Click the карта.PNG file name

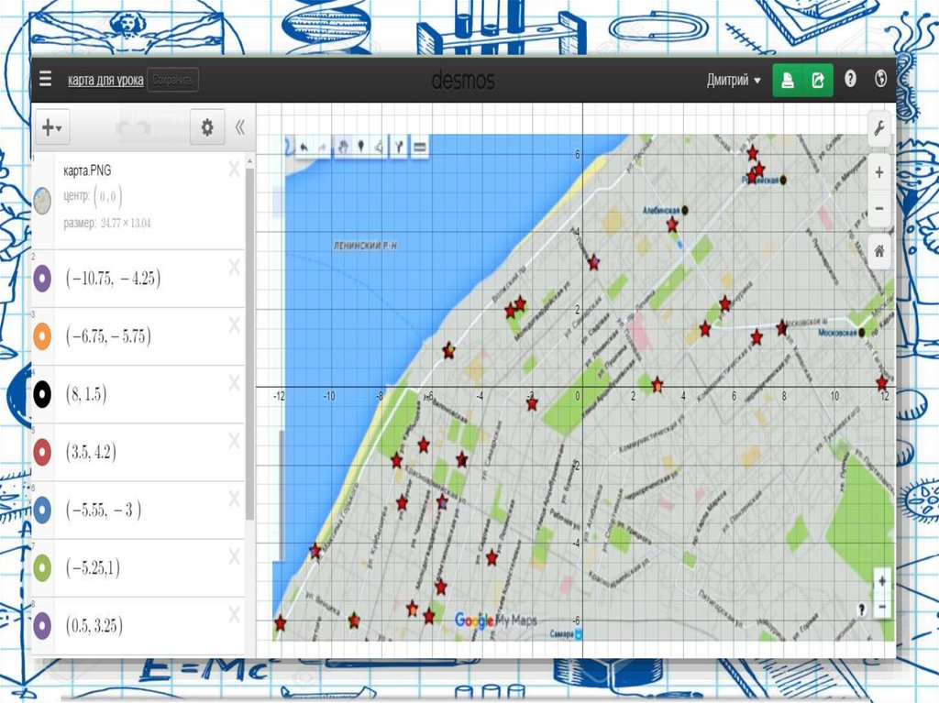[x=87, y=170]
